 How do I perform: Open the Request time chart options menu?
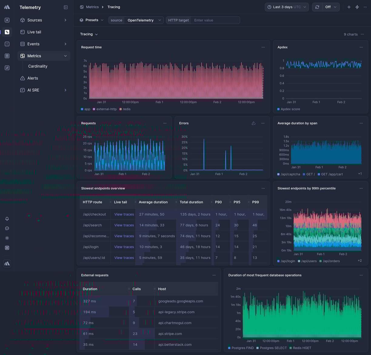[x=263, y=47]
